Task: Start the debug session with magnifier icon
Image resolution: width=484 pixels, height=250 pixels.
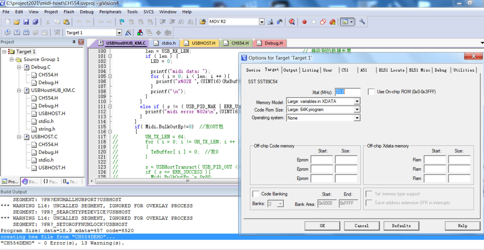Action: pos(292,22)
